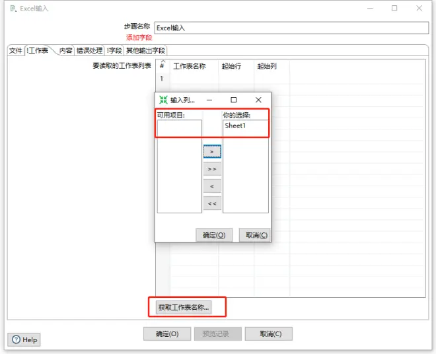Click the Excel输入 title bar icon
Screen dimensions: 436x354
[13, 9]
